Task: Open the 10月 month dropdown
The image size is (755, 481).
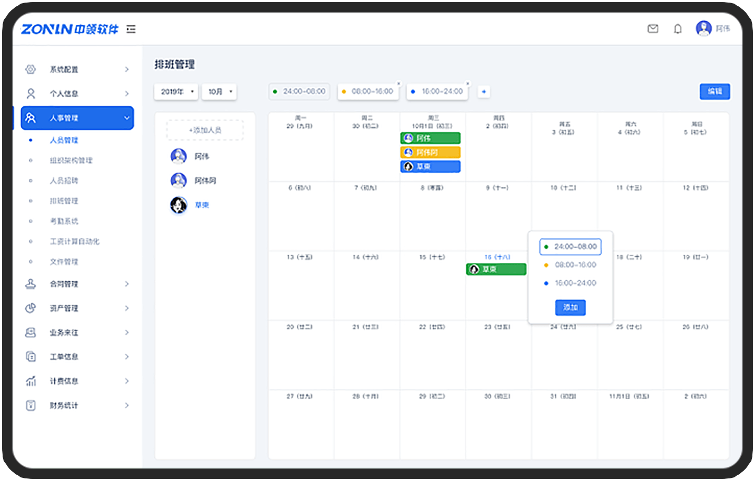Action: coord(219,92)
